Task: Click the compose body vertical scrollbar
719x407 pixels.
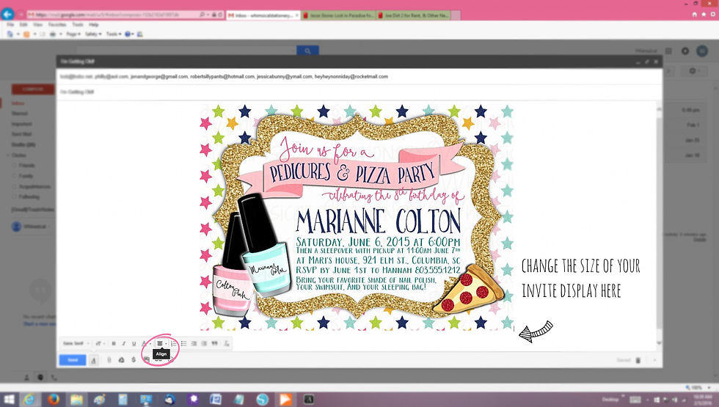Action: coord(659,224)
